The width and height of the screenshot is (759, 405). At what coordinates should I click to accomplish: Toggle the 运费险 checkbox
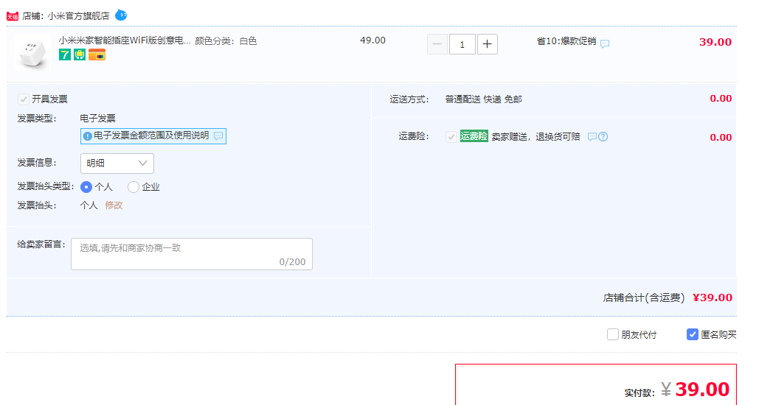click(x=451, y=137)
